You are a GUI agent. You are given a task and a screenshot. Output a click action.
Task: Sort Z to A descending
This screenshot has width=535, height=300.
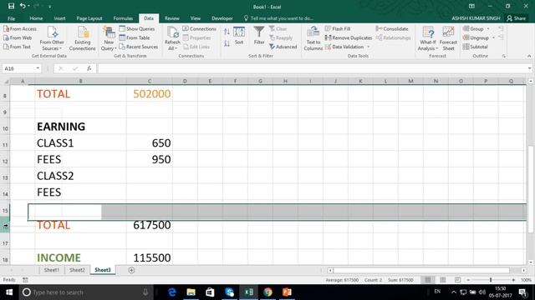point(227,43)
